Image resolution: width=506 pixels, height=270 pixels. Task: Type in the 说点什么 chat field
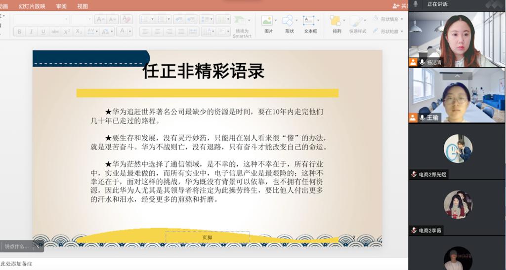click(x=17, y=246)
